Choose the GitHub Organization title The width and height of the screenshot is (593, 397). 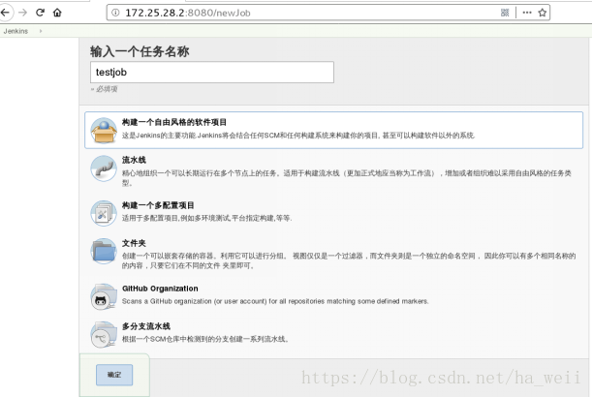160,289
